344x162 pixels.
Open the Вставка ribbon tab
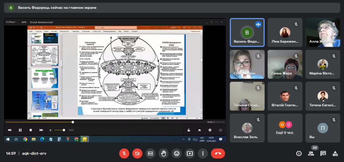54,31
